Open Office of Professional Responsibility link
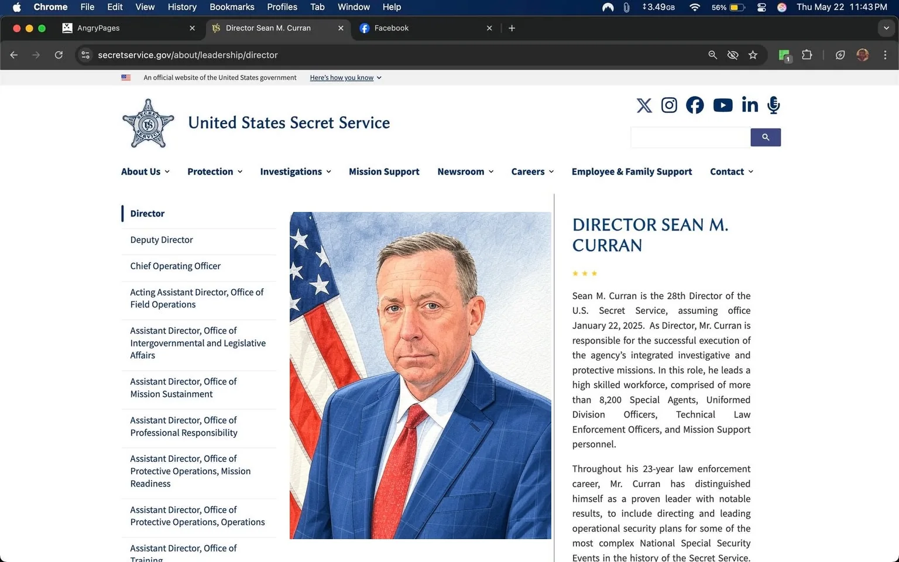This screenshot has height=562, width=899. coord(184,426)
